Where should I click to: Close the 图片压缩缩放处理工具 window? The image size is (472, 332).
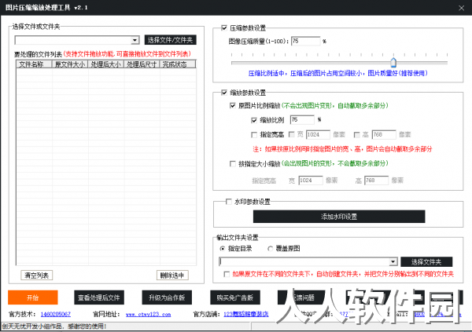pos(461,8)
